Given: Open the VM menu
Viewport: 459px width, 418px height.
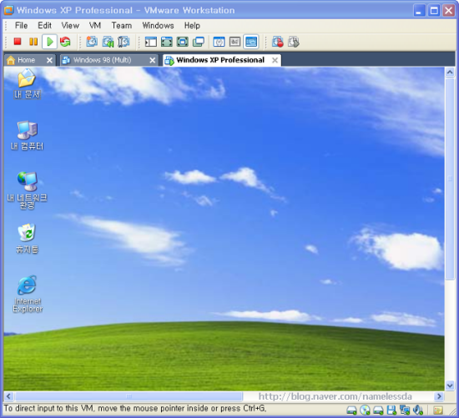Looking at the screenshot, I should [95, 26].
